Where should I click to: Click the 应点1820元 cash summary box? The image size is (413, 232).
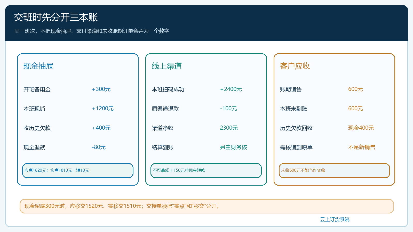coord(78,171)
